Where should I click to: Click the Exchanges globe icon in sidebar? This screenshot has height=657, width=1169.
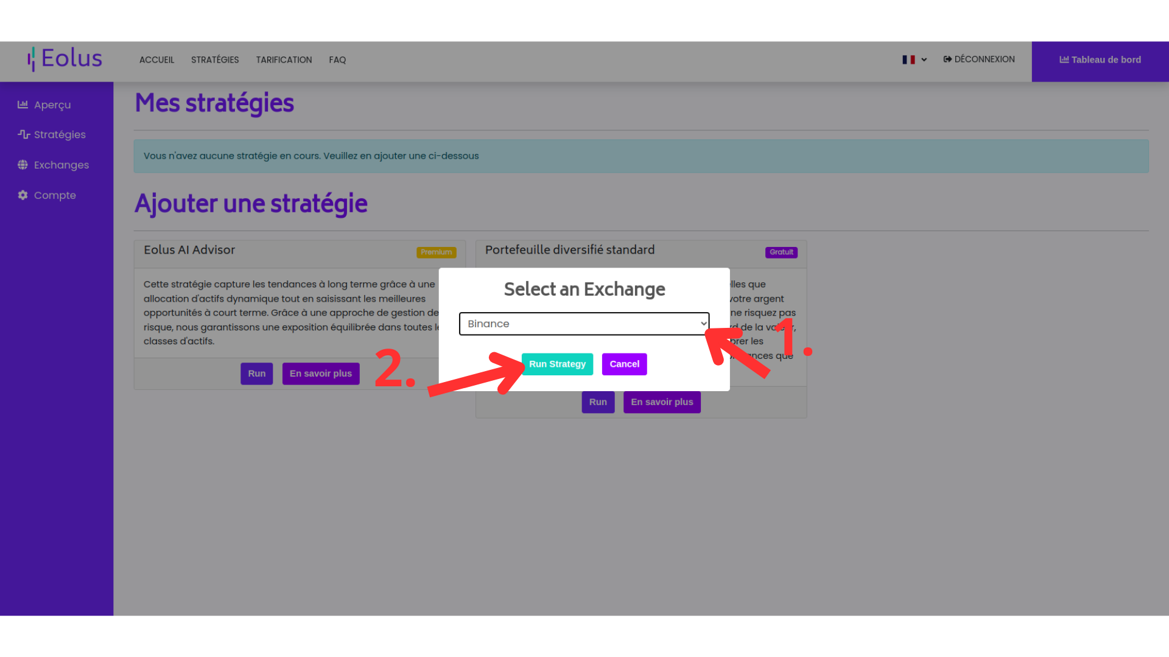coord(23,165)
